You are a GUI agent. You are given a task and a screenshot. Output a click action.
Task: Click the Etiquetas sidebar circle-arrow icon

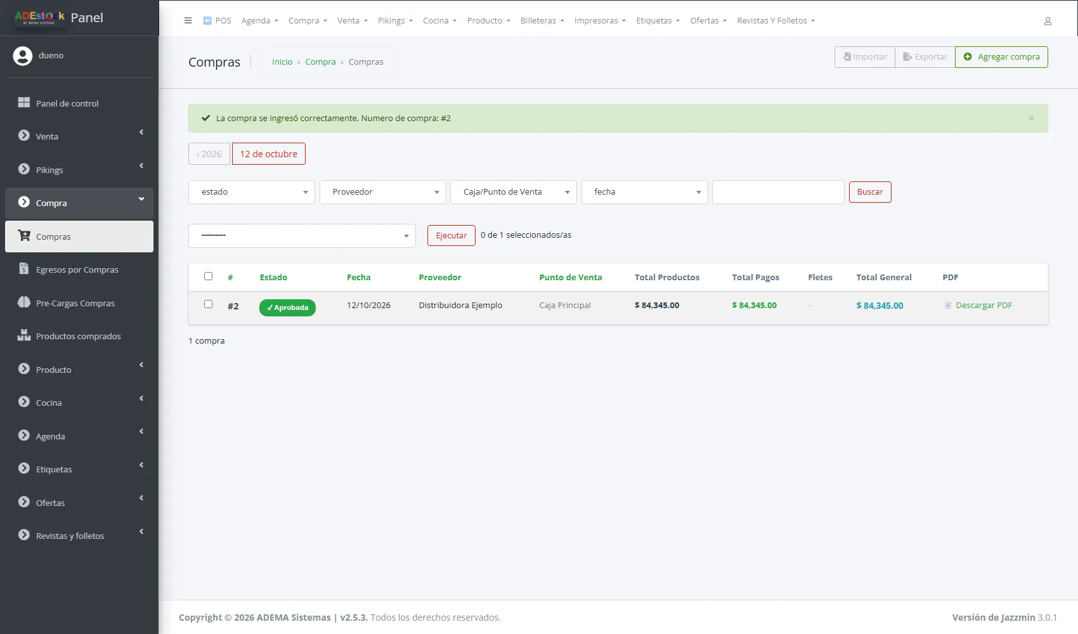24,469
